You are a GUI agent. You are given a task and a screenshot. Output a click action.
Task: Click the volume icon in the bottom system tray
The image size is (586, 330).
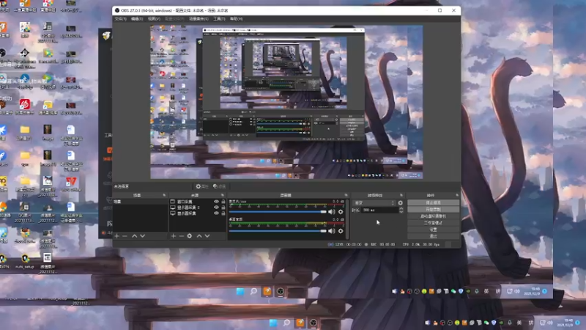point(550,323)
